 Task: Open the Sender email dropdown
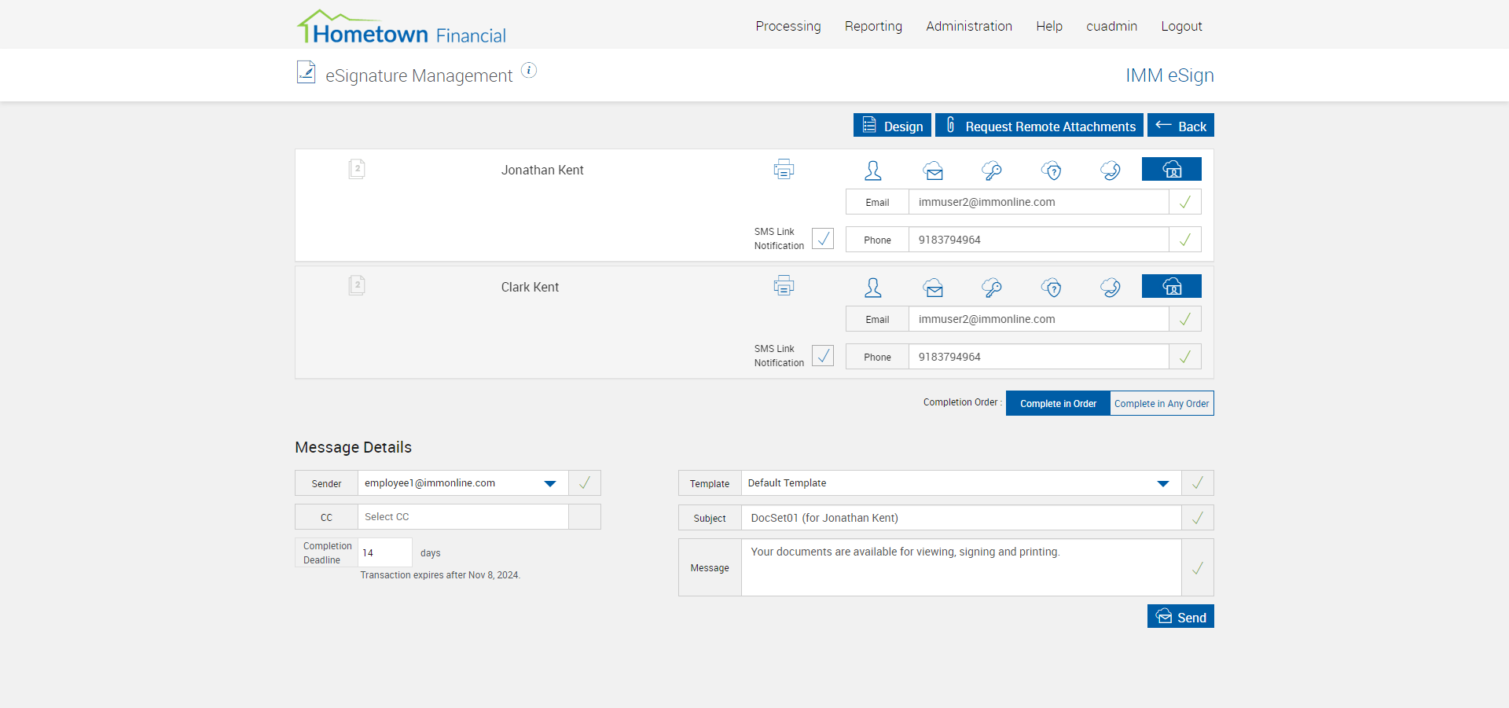click(550, 483)
